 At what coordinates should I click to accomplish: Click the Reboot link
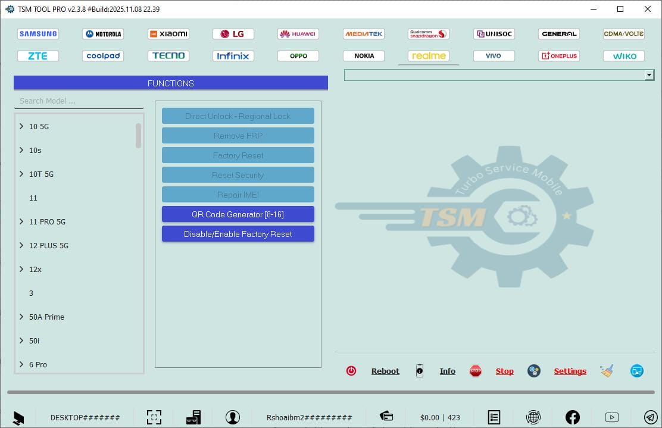coord(385,371)
